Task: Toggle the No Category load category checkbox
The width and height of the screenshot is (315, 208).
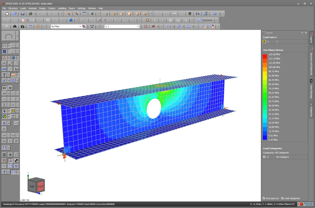Action: coord(264,157)
